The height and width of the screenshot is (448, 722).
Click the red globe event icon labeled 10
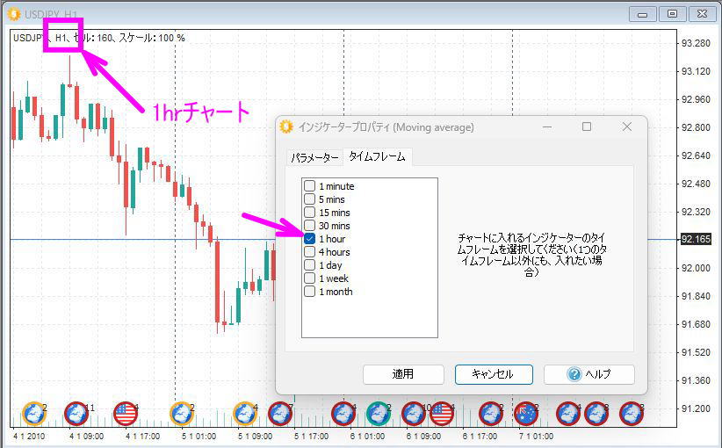pyautogui.click(x=414, y=414)
